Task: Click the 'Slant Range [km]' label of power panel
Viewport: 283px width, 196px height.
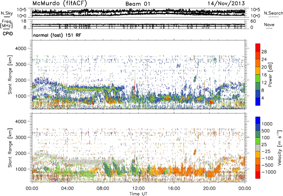Action: point(10,75)
